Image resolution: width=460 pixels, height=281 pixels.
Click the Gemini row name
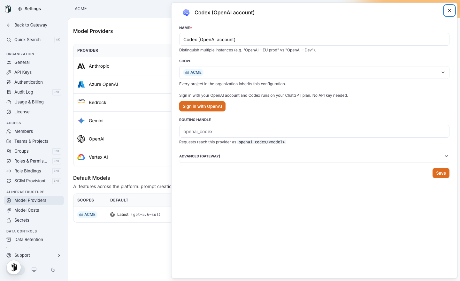coord(96,121)
